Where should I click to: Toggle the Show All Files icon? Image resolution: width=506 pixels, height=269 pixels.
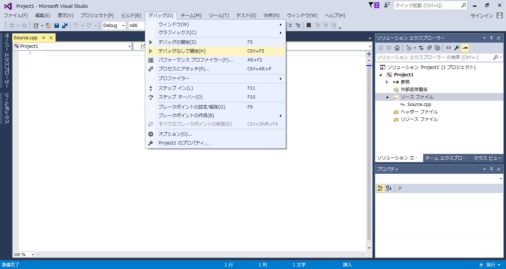click(x=437, y=47)
